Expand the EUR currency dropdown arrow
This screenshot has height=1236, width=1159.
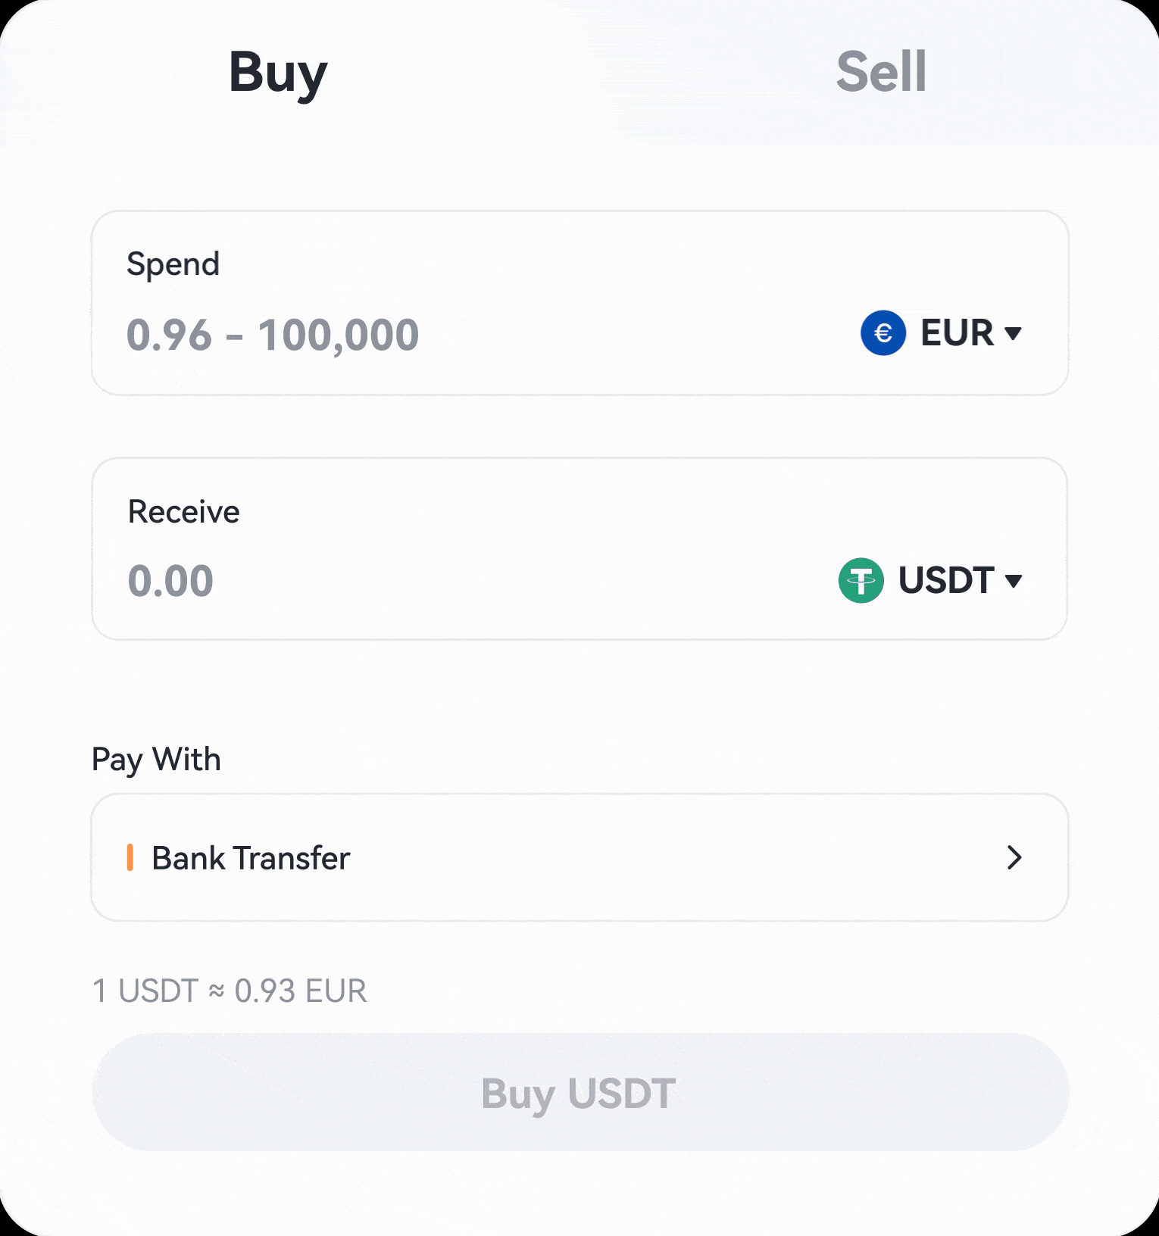coord(1013,333)
